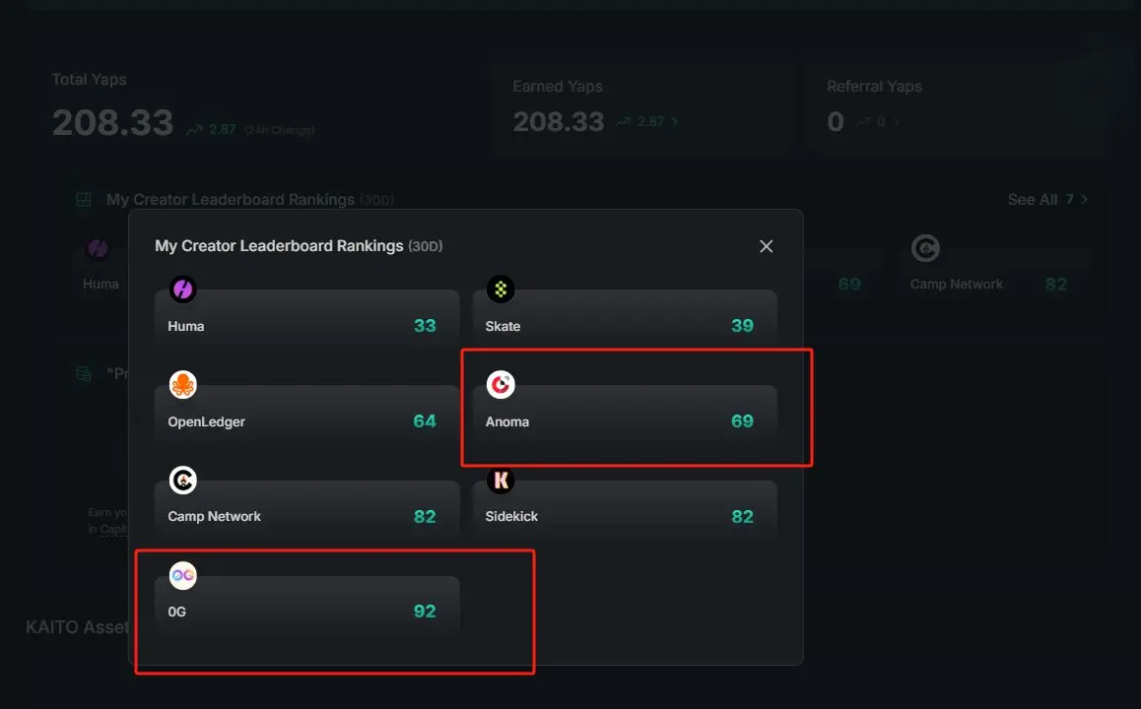1141x709 pixels.
Task: Click the OpenLedger octopus icon
Action: coord(182,385)
